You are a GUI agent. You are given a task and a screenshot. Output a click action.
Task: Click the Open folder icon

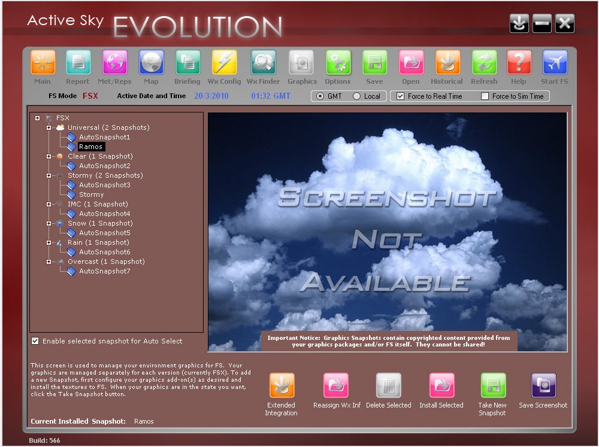click(x=411, y=62)
